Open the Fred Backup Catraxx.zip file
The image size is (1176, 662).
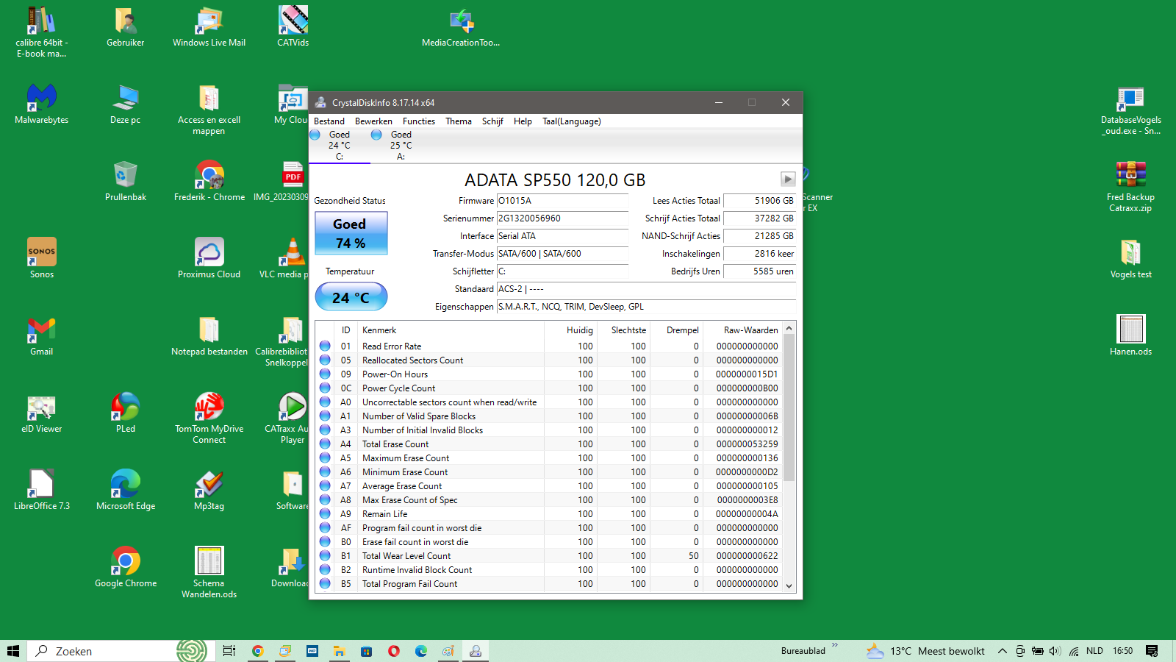(x=1131, y=187)
